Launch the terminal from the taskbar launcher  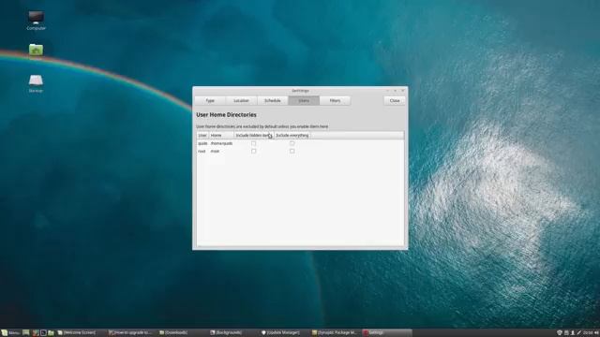coord(43,333)
